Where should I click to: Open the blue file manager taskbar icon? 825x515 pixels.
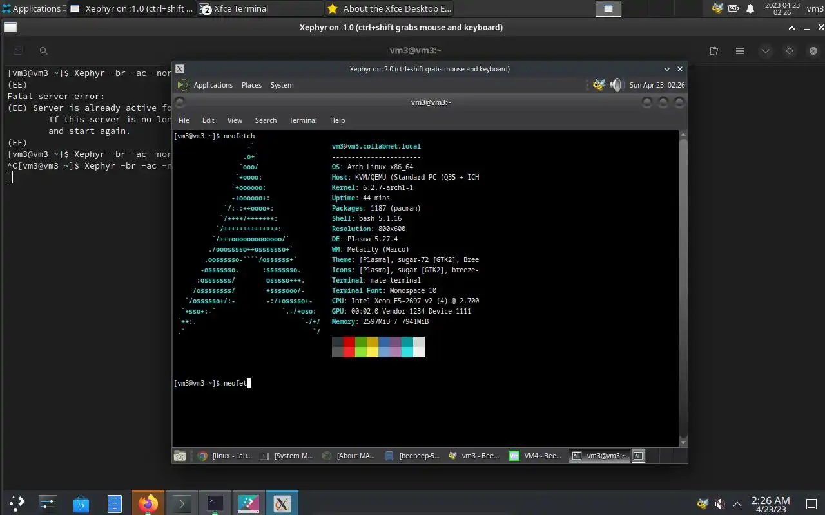114,503
